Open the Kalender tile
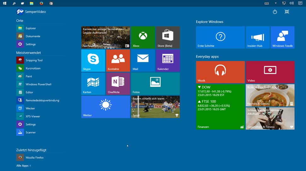This screenshot has width=306, height=171. [x=168, y=60]
